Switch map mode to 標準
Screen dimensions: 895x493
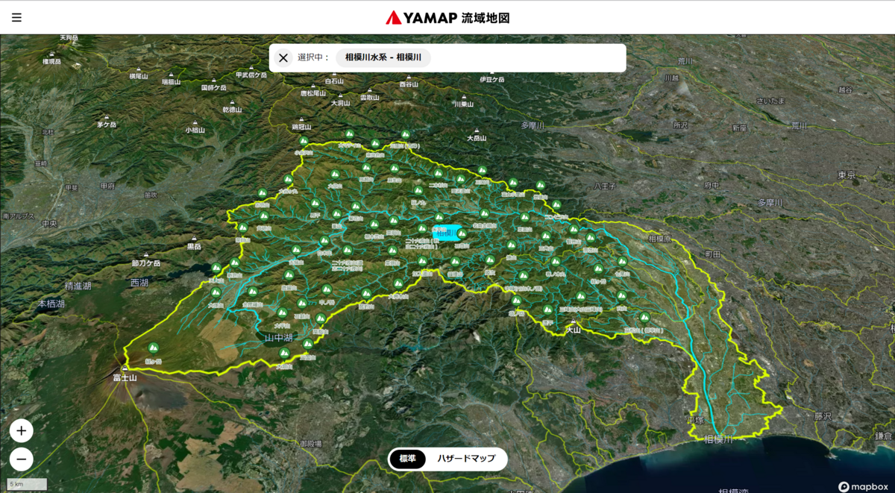(x=407, y=459)
